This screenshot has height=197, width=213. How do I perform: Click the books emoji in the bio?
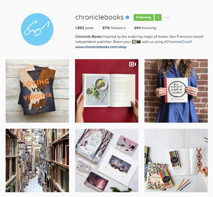(x=134, y=42)
